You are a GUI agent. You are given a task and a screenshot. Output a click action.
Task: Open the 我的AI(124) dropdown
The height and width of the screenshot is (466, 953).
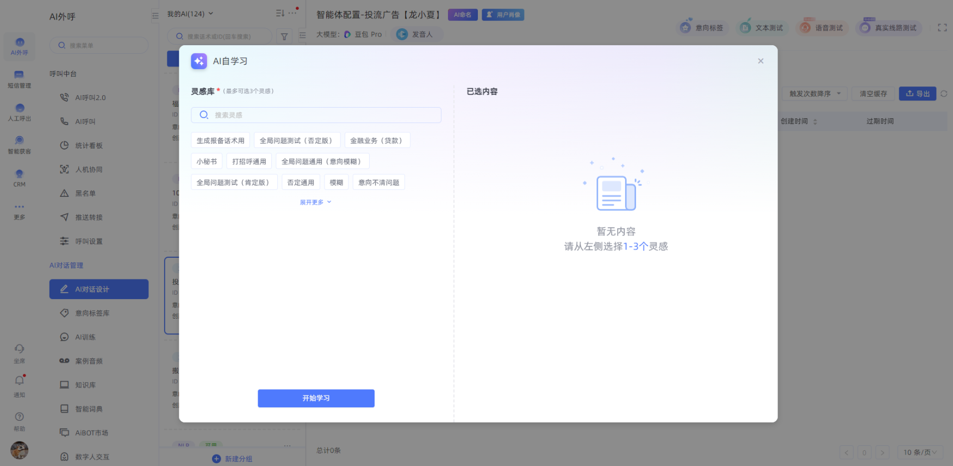tap(190, 14)
